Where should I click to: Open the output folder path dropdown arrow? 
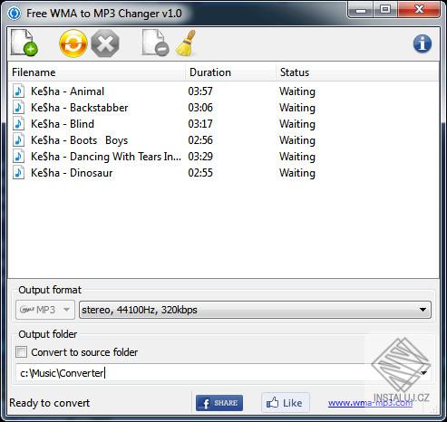423,373
